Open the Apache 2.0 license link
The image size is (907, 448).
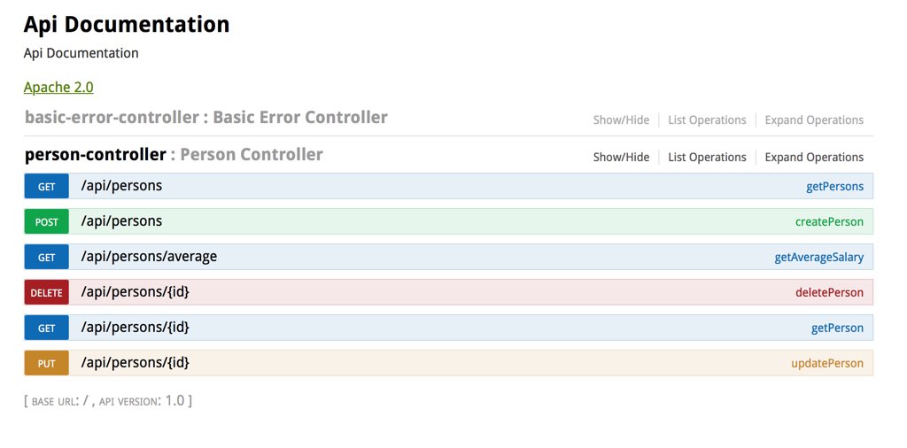pyautogui.click(x=58, y=87)
